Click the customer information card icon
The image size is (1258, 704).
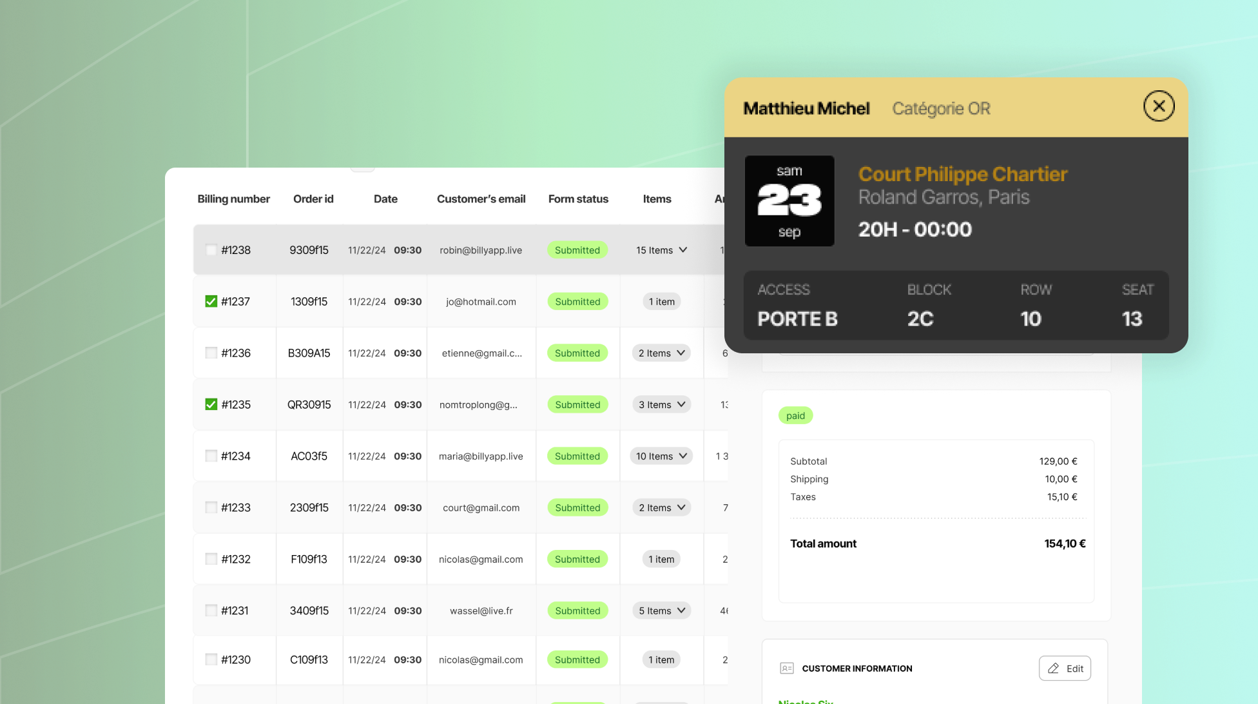coord(786,669)
